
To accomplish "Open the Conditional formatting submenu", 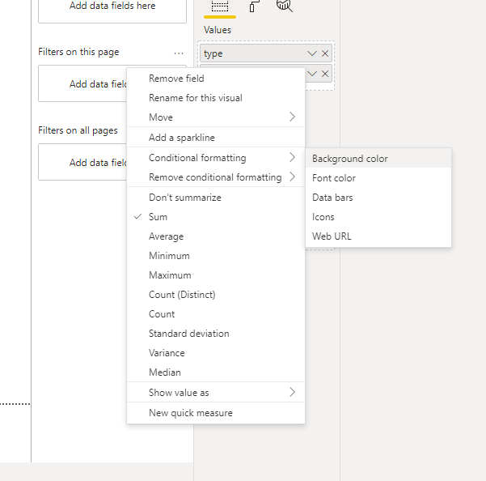I will tap(216, 158).
